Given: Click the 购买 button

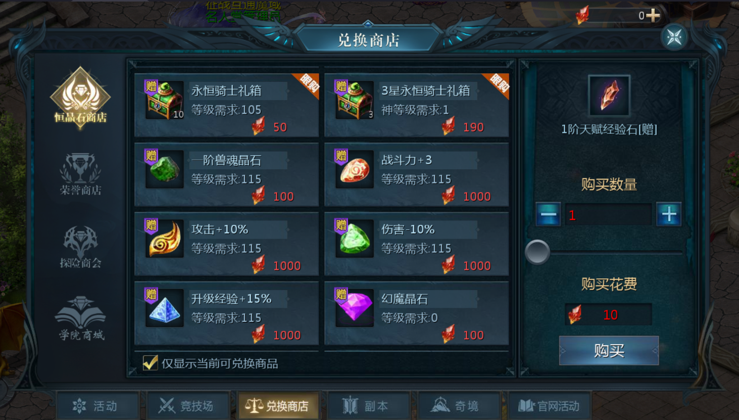Looking at the screenshot, I should point(609,350).
